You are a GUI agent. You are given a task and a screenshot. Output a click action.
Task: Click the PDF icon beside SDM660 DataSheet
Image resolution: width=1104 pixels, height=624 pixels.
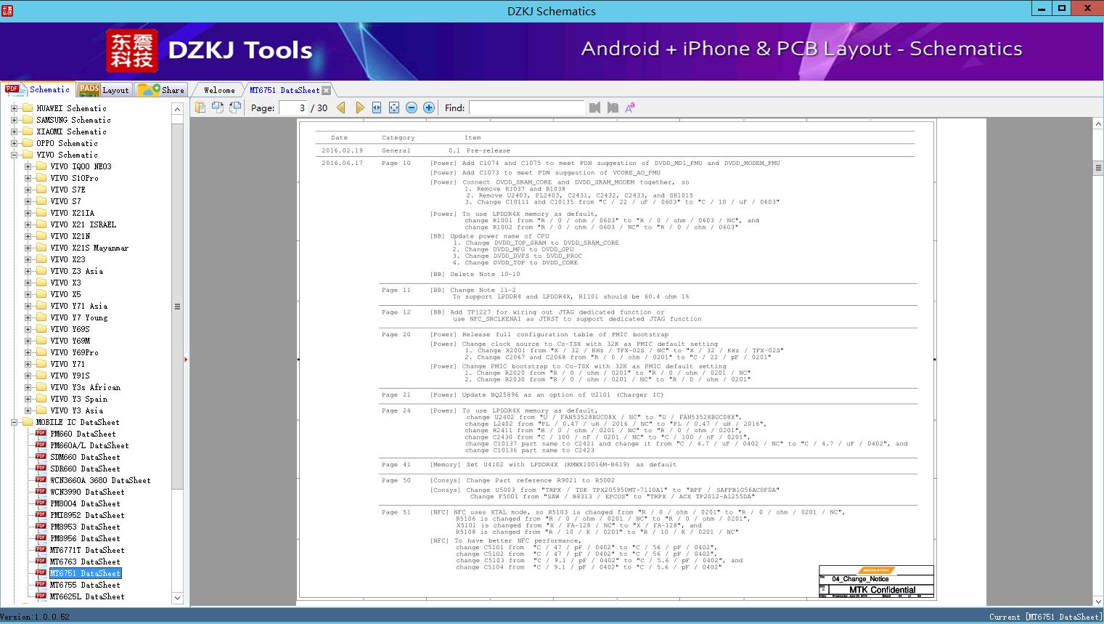[x=41, y=457]
